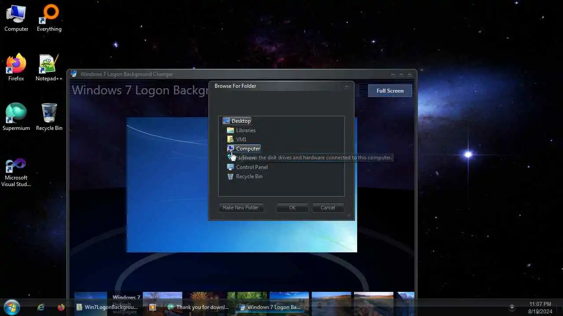The image size is (563, 316).
Task: Launch Firefox from the taskbar
Action: 61,307
